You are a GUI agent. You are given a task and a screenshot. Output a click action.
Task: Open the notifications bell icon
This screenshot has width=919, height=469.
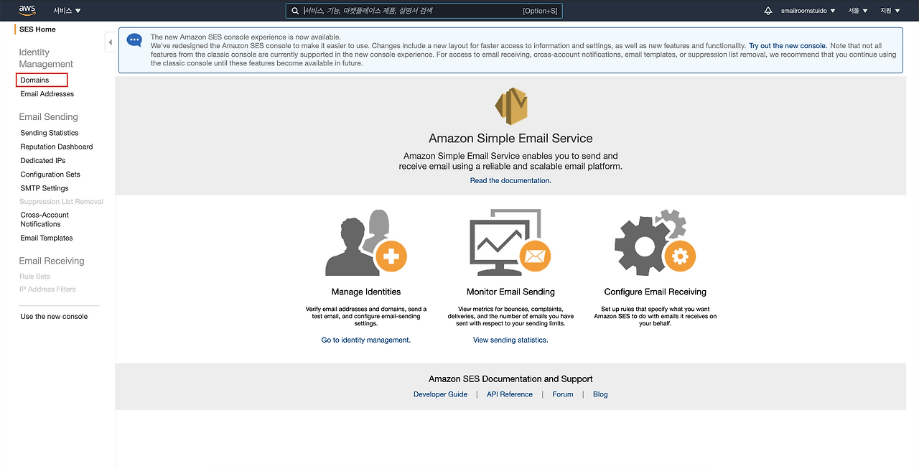[x=768, y=11]
